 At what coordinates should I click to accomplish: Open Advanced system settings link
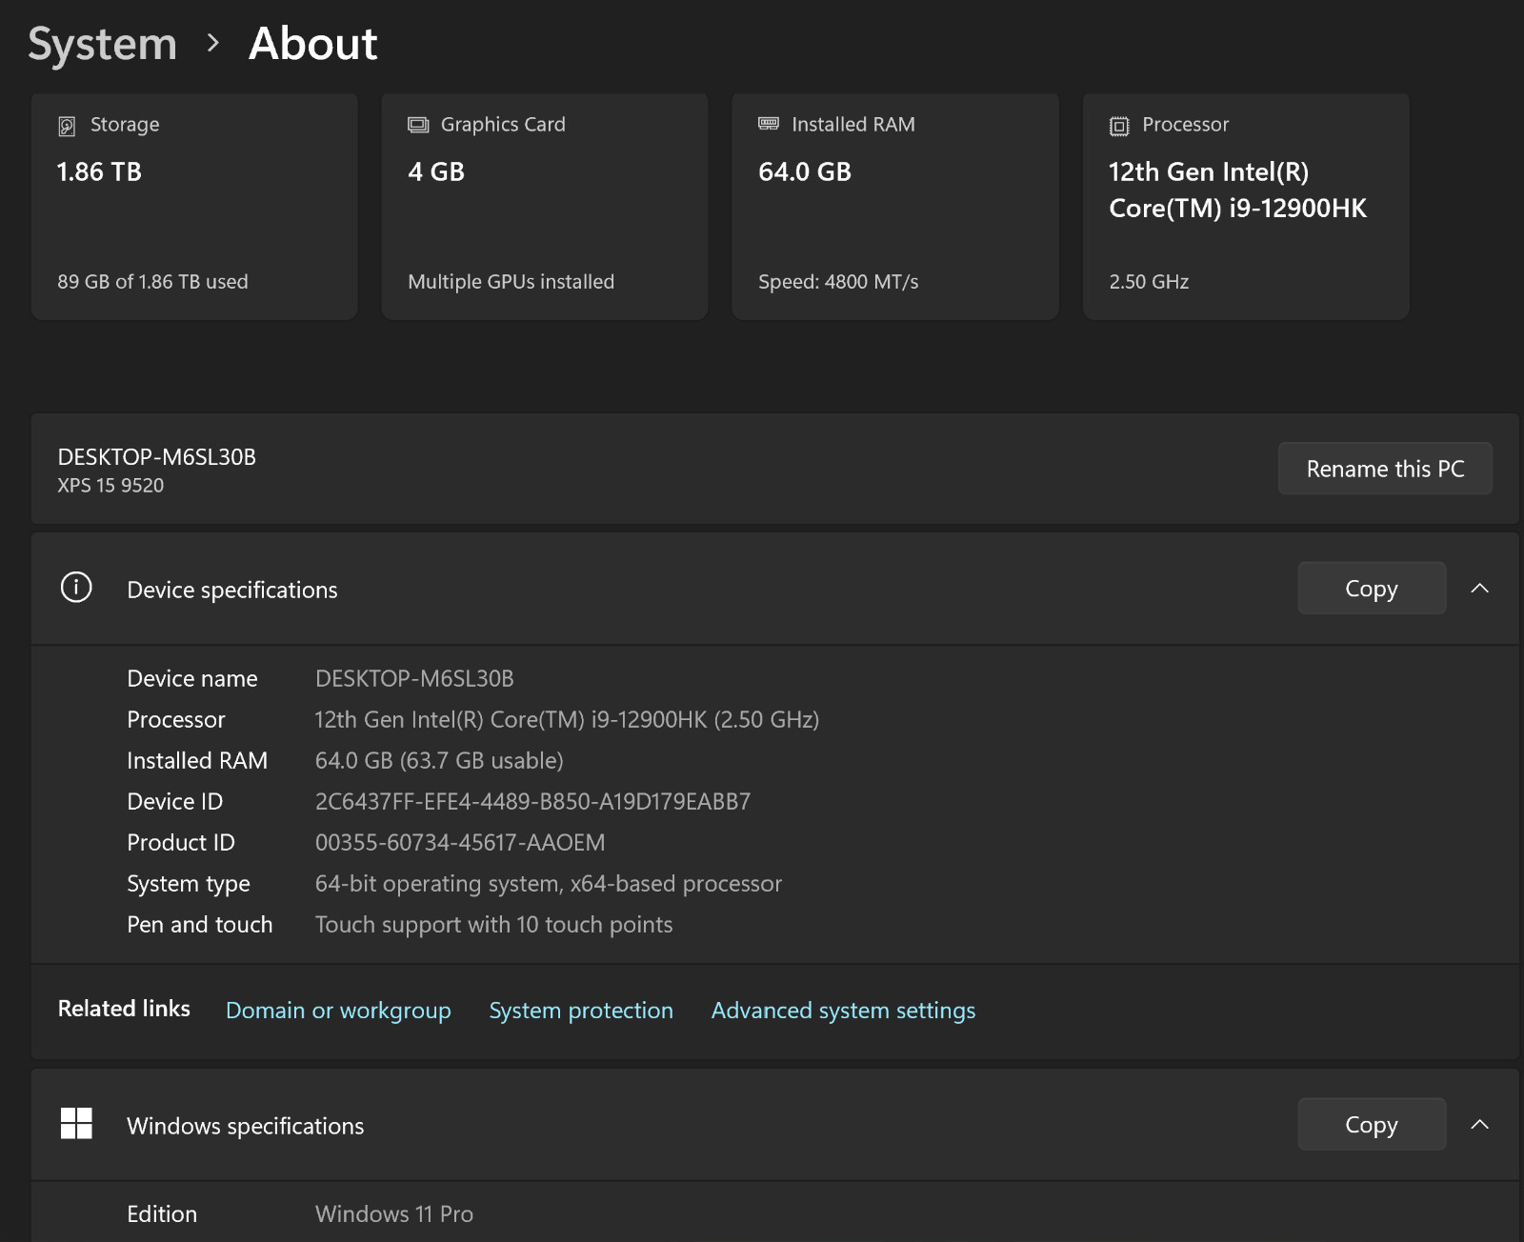point(843,1010)
